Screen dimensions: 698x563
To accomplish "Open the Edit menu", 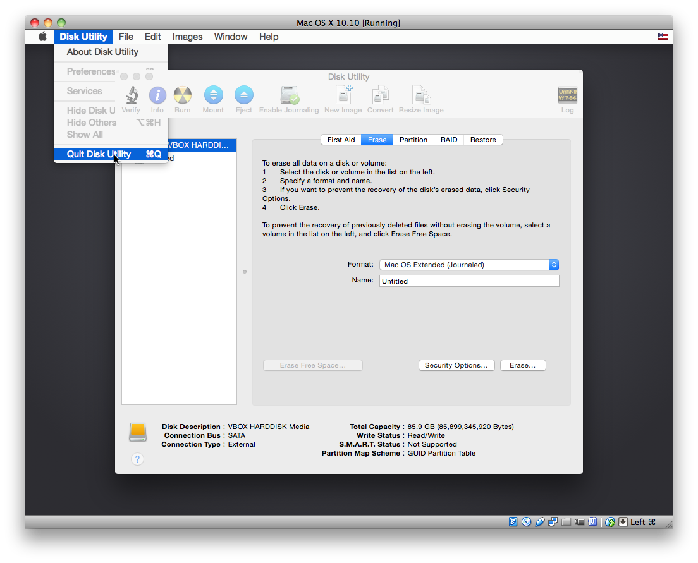I will coord(153,37).
